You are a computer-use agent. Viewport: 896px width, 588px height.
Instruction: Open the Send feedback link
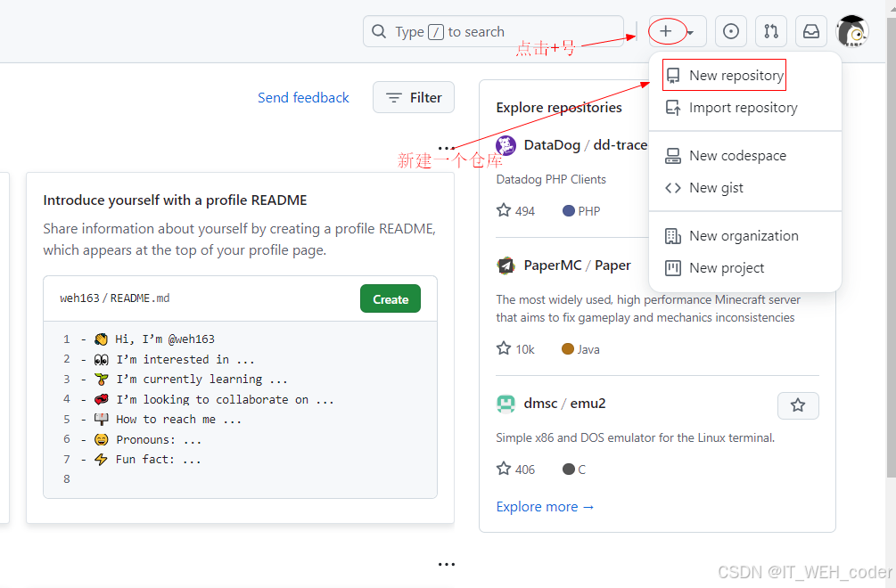303,98
